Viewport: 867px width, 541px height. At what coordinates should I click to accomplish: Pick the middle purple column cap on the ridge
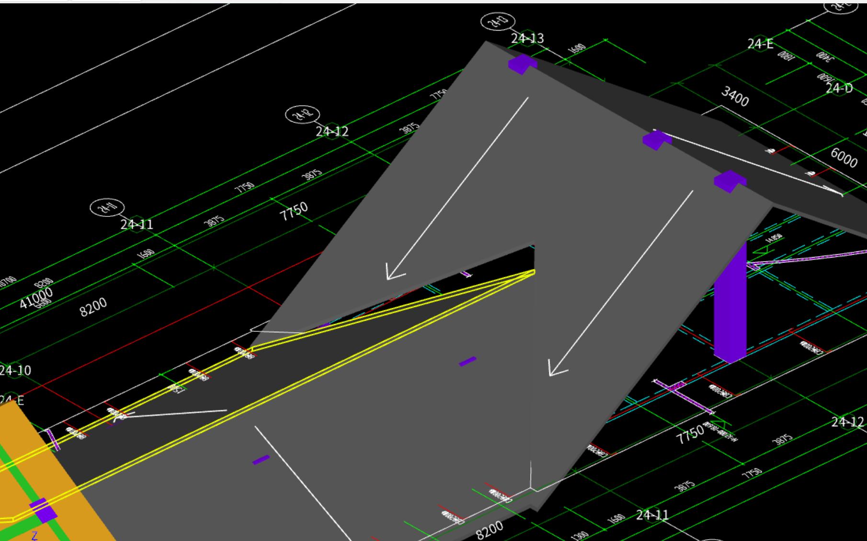[657, 140]
